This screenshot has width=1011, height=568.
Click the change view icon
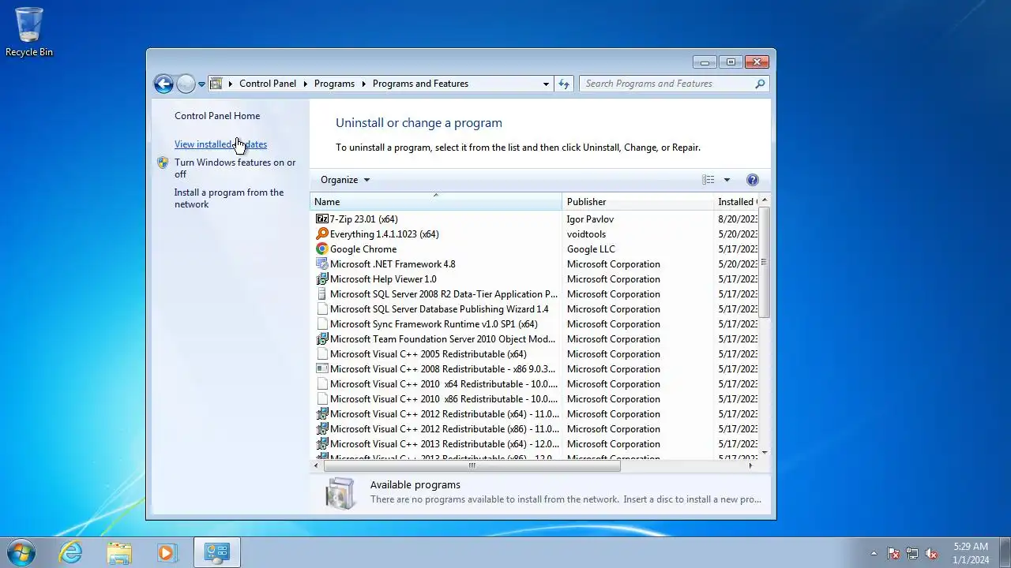(x=708, y=180)
